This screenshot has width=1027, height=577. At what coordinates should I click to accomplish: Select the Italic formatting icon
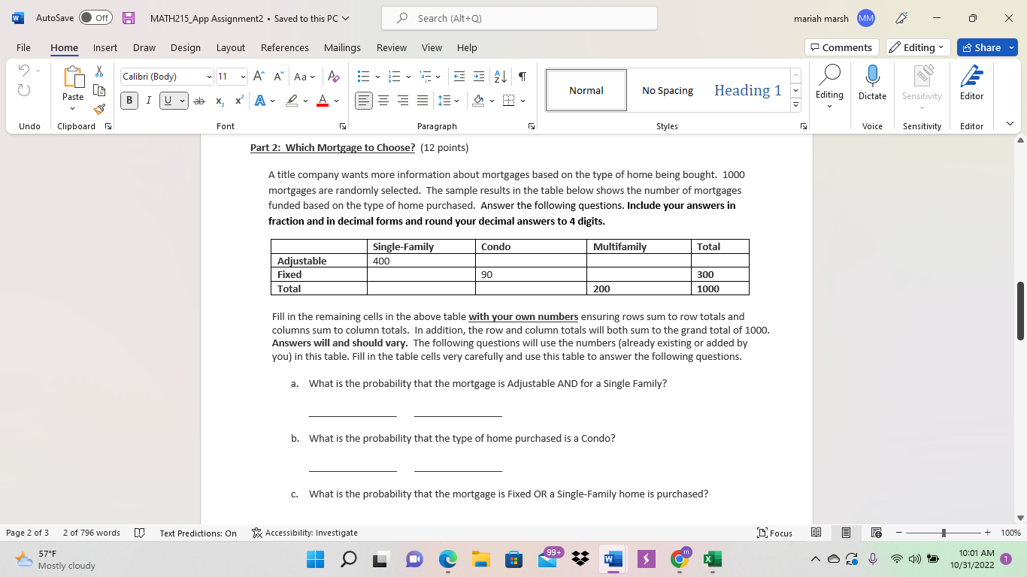[x=148, y=100]
